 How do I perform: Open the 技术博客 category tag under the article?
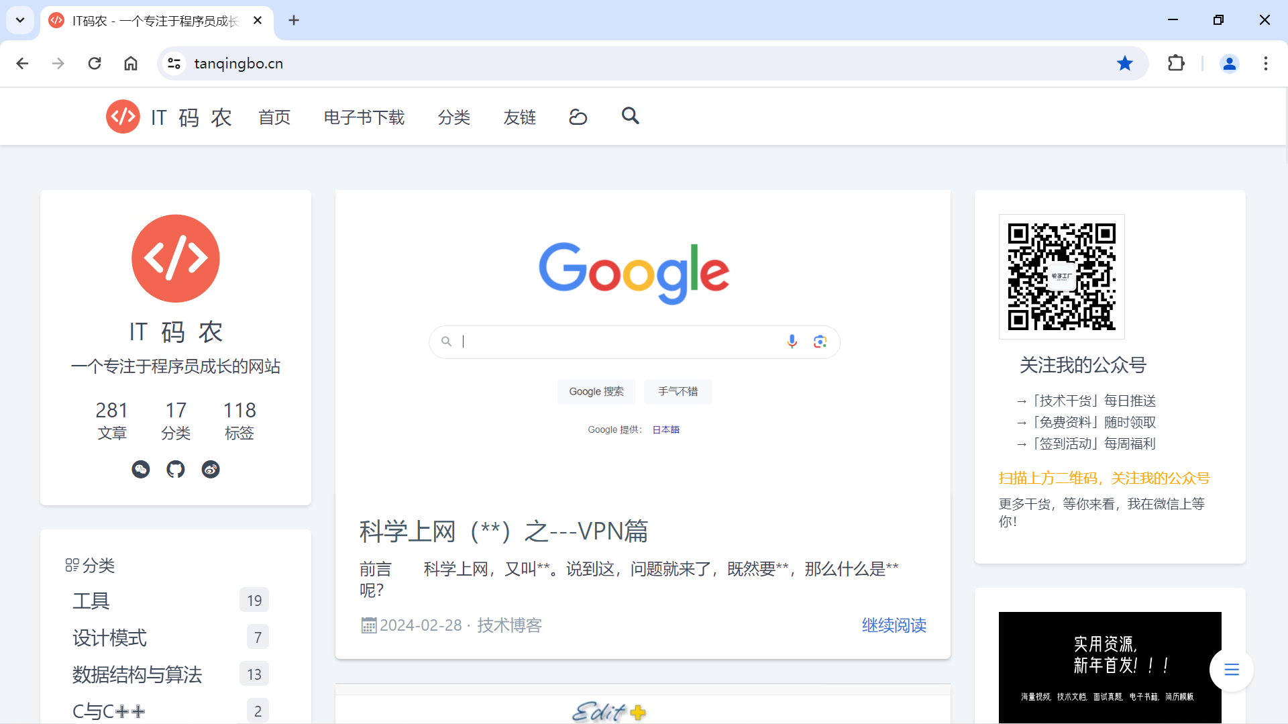coord(509,625)
